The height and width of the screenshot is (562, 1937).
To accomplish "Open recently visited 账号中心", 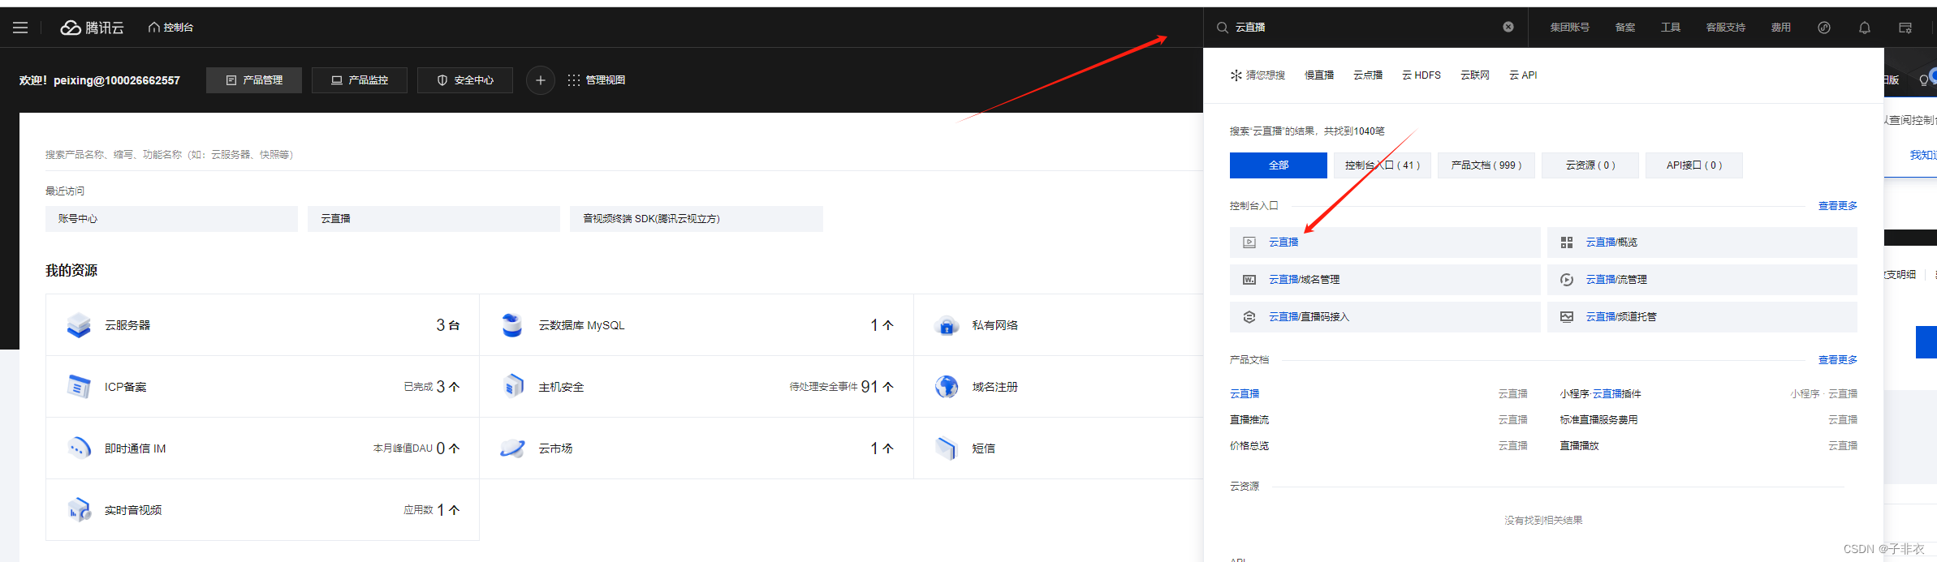I will click(171, 219).
